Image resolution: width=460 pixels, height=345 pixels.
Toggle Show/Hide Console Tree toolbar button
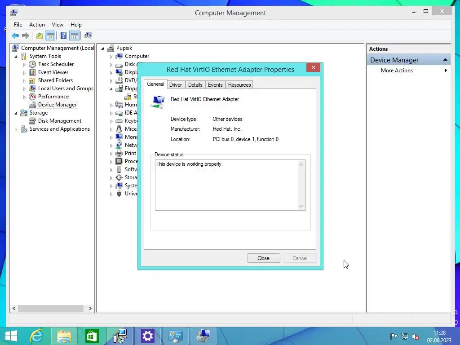click(50, 36)
